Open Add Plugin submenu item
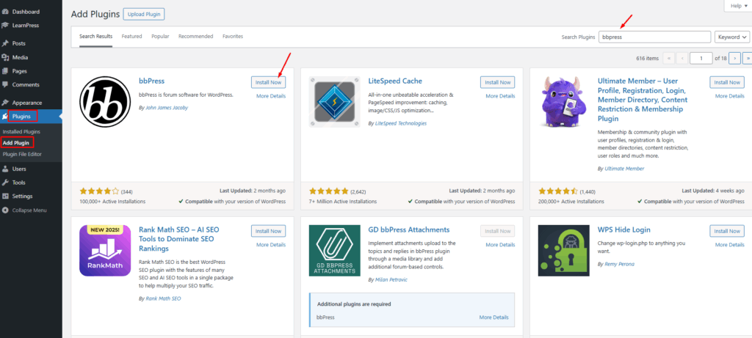The image size is (752, 338). pos(16,143)
